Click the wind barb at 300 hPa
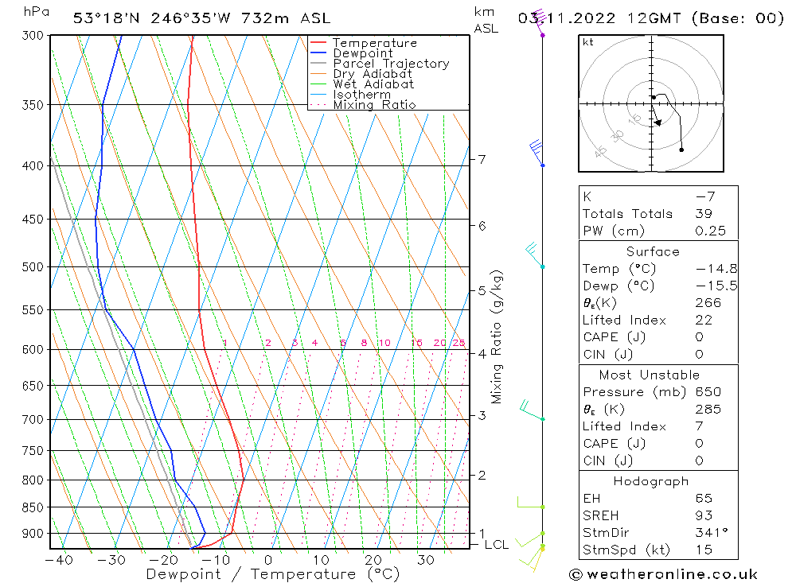The height and width of the screenshot is (583, 796). pos(539,22)
